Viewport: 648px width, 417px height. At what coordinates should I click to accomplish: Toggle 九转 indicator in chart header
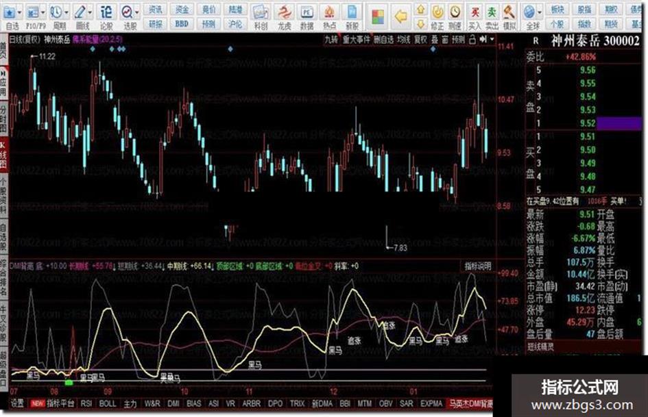pos(331,40)
